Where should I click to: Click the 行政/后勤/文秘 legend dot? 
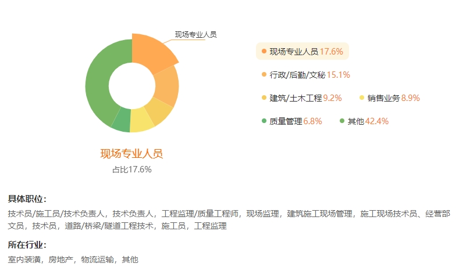[264, 75]
